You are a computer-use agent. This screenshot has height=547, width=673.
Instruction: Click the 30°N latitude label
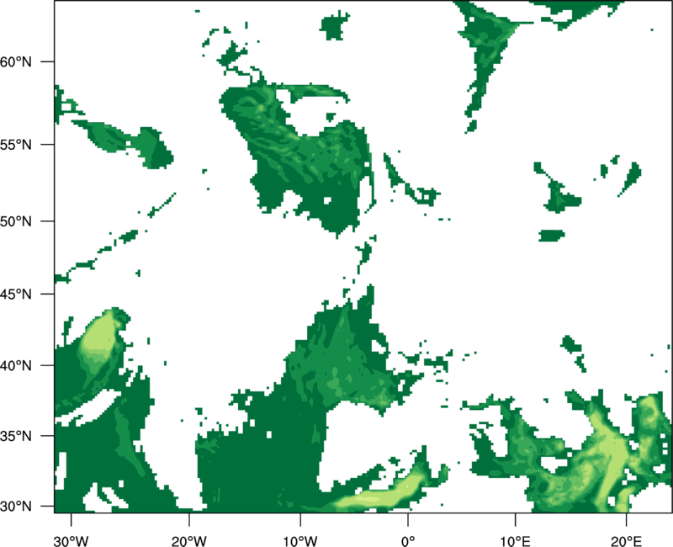(16, 507)
